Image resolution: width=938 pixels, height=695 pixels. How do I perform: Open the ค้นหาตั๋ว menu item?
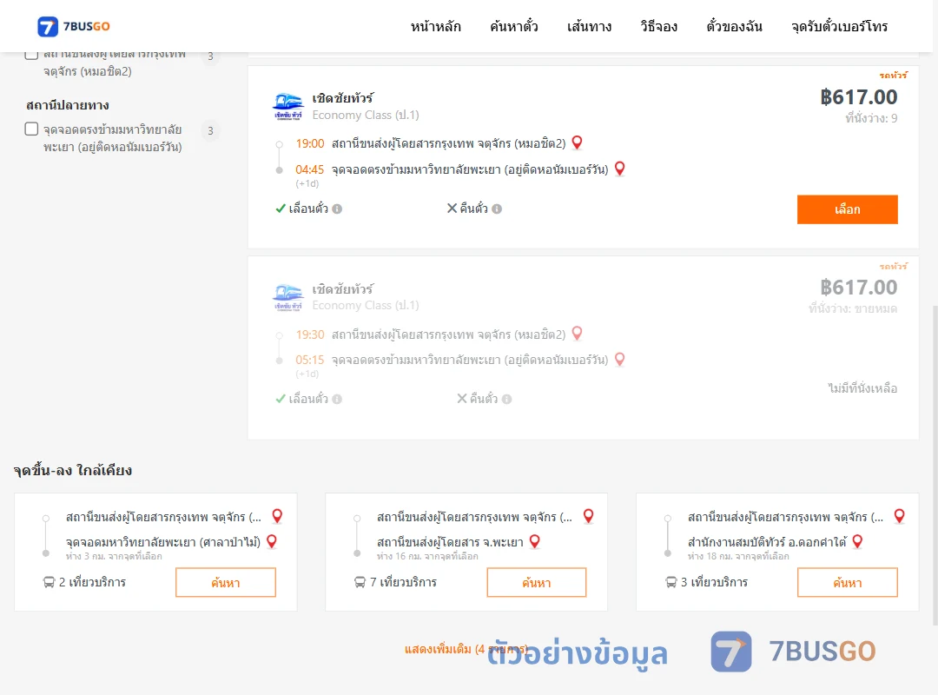coord(514,26)
